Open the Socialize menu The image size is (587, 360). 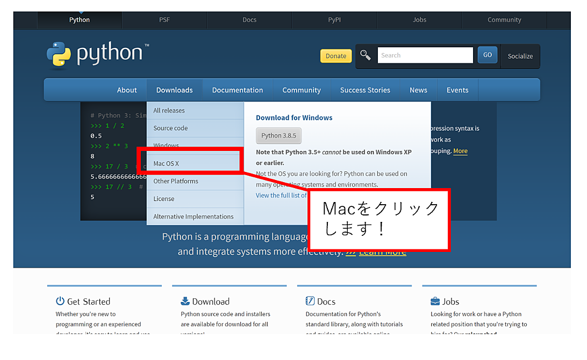coord(520,56)
